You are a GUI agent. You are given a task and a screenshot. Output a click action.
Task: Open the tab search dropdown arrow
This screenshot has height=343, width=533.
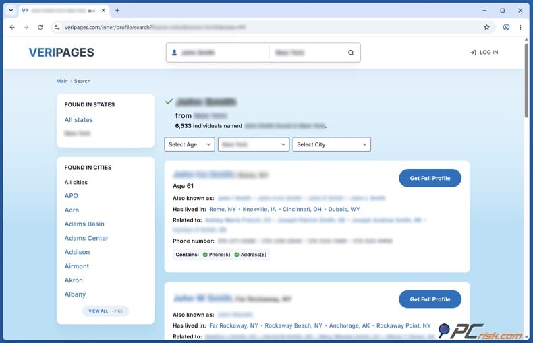(11, 11)
